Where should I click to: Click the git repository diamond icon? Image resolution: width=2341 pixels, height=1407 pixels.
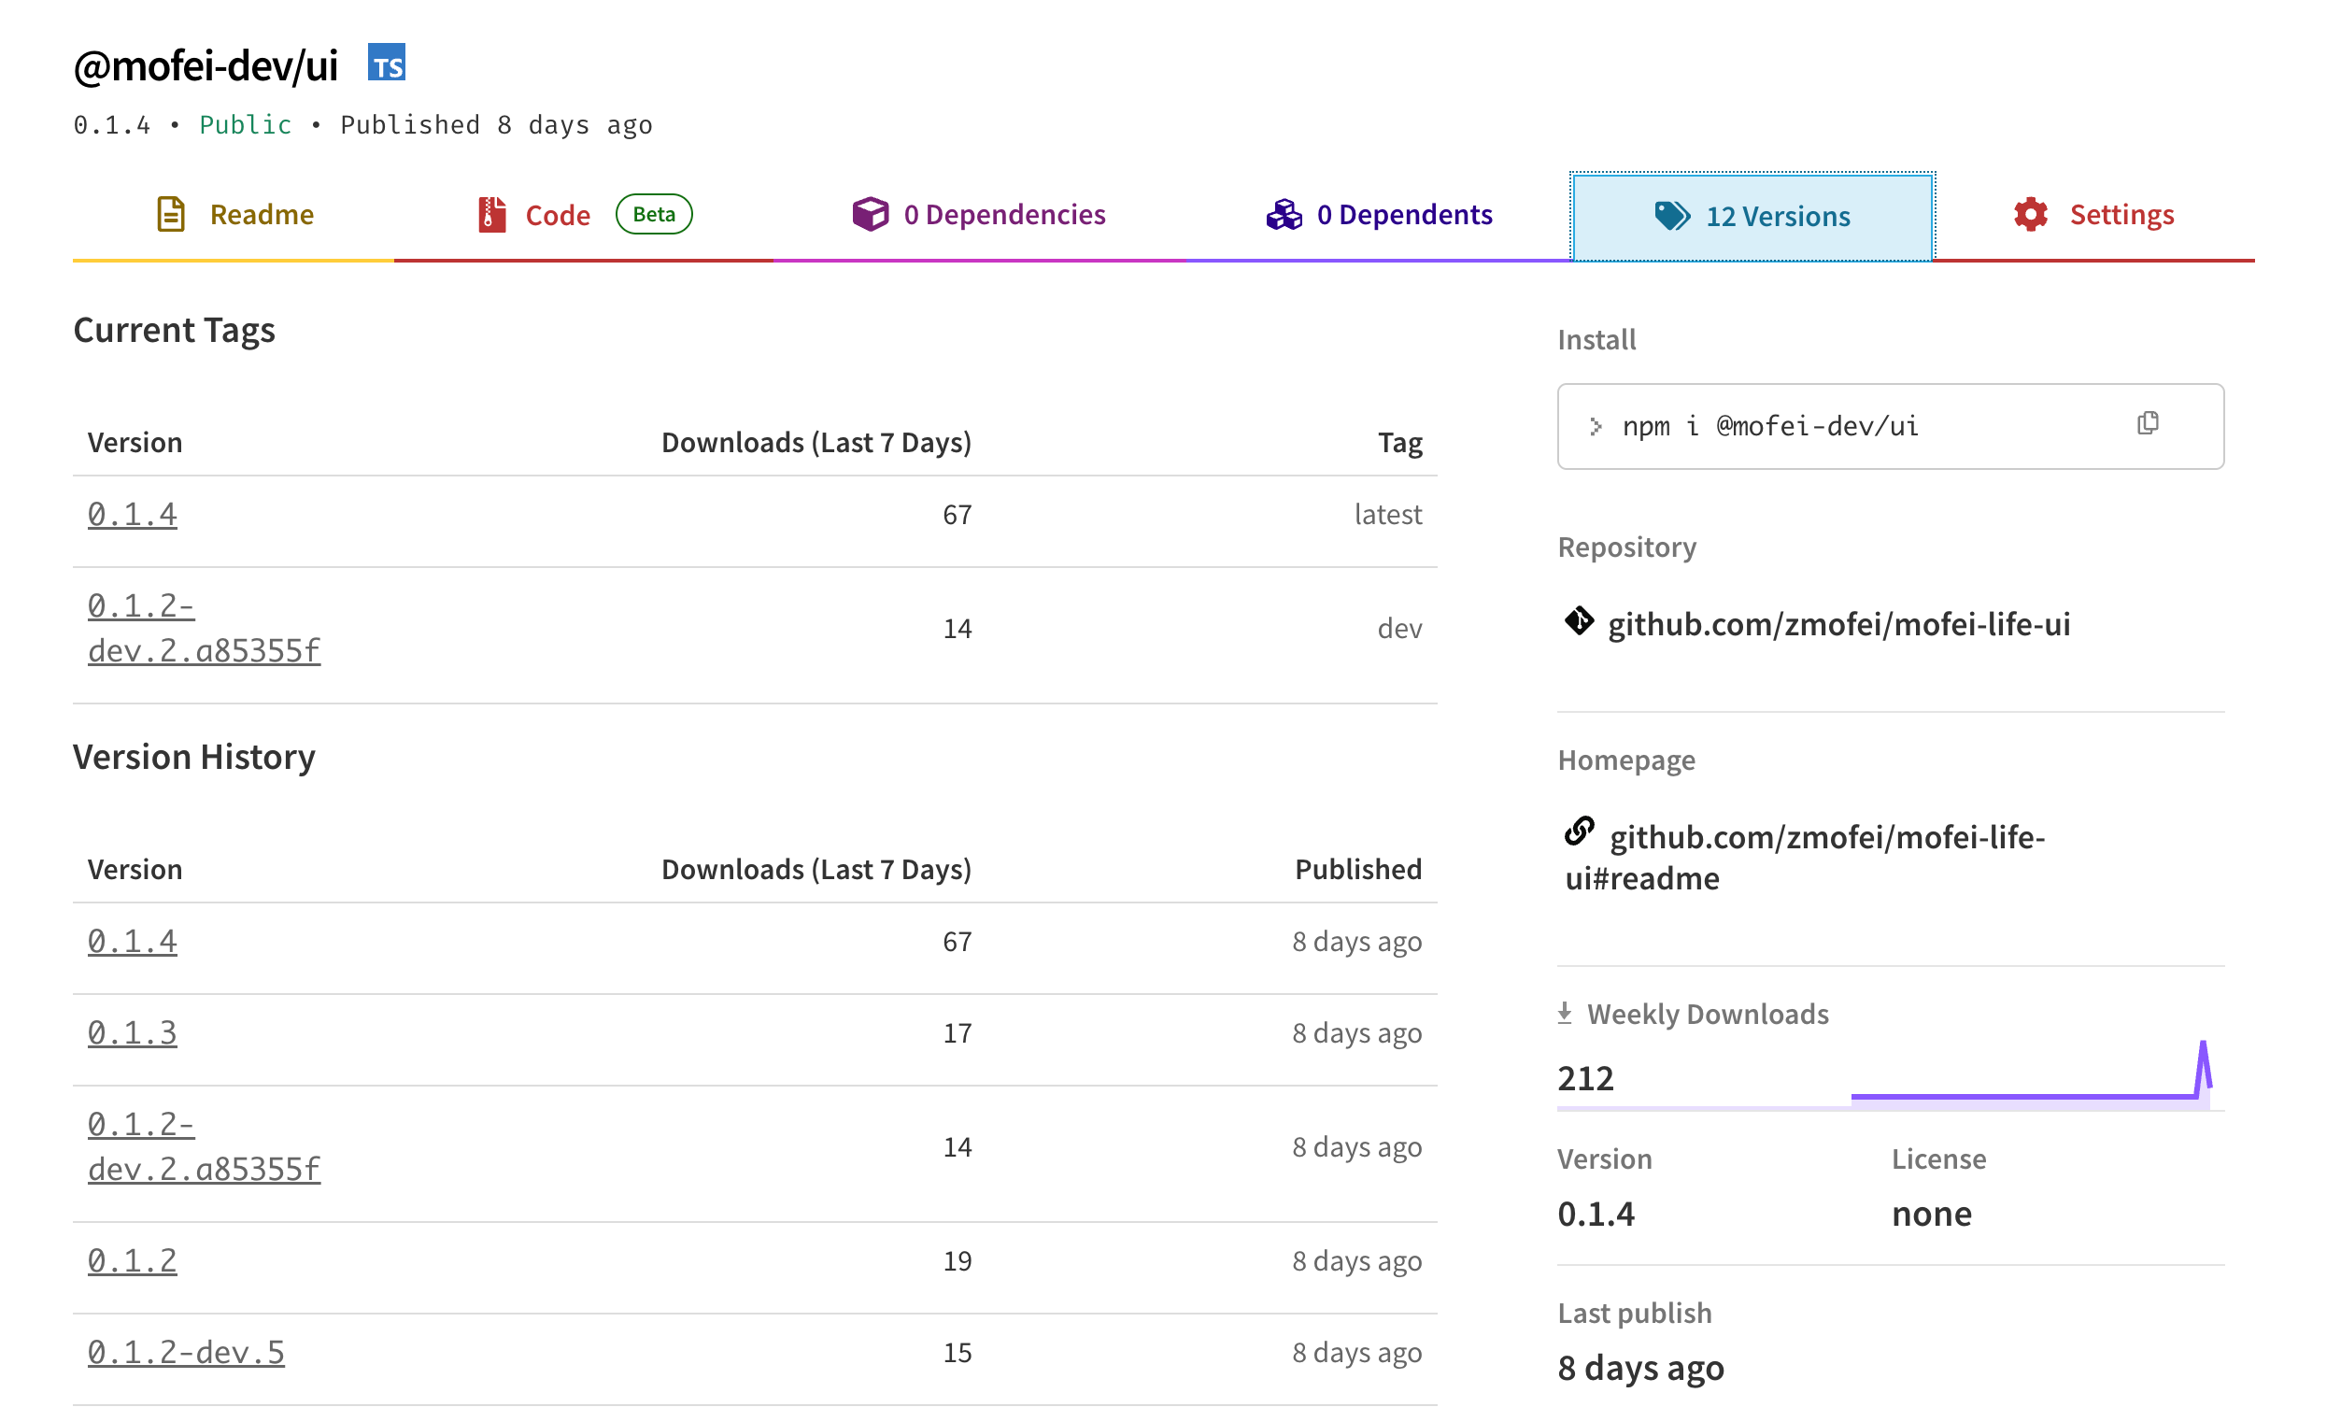1578,621
